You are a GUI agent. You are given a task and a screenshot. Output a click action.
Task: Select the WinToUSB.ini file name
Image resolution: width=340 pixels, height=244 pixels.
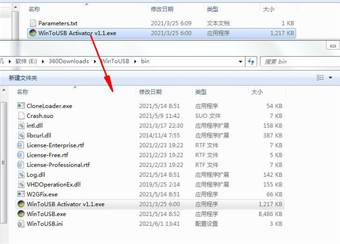click(x=45, y=224)
